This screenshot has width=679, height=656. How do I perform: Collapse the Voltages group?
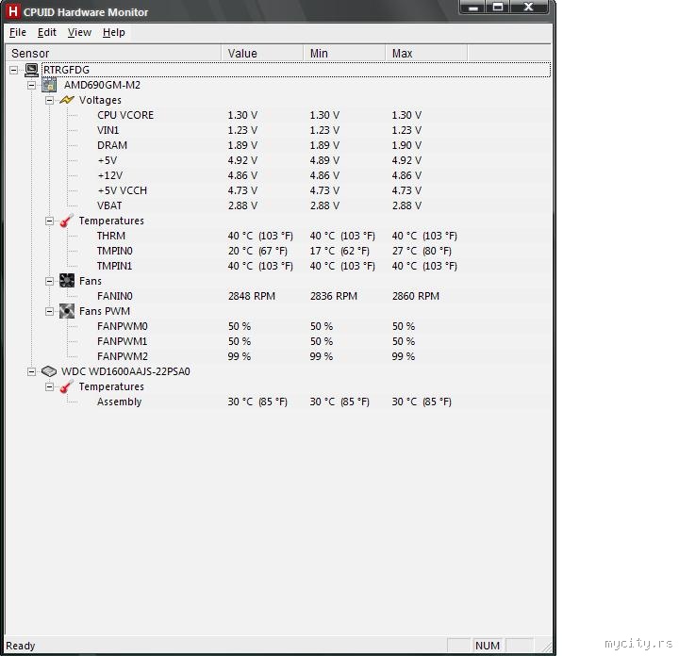pyautogui.click(x=49, y=100)
